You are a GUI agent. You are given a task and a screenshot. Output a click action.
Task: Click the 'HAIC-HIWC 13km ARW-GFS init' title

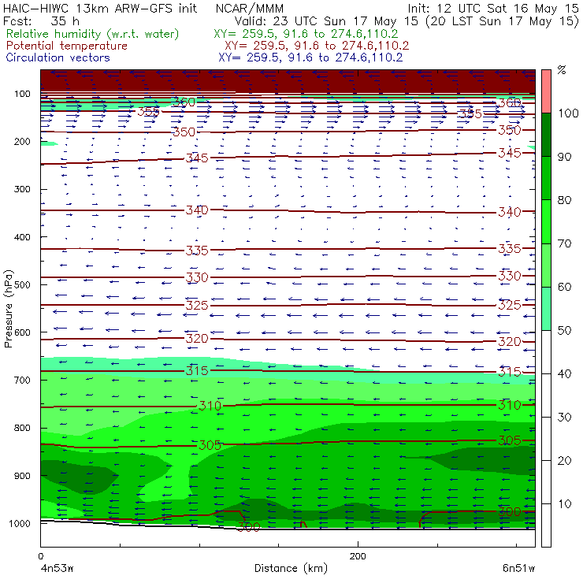coord(100,9)
